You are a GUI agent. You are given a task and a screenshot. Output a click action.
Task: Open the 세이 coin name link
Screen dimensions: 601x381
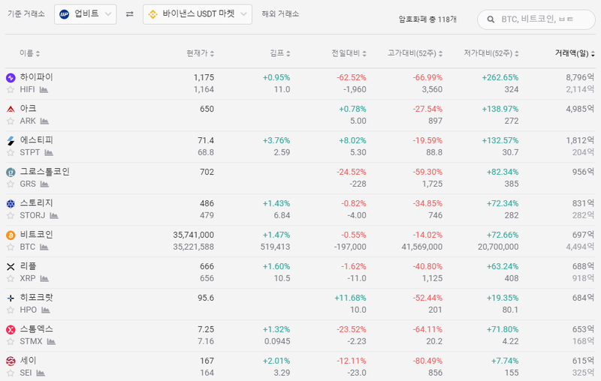[28, 361]
